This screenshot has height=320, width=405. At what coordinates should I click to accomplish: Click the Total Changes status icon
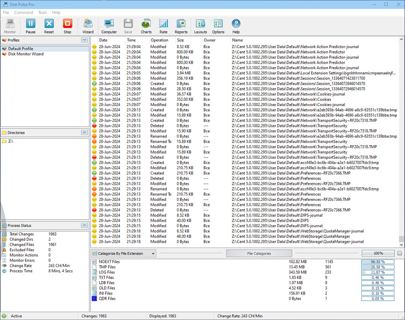tap(4, 234)
